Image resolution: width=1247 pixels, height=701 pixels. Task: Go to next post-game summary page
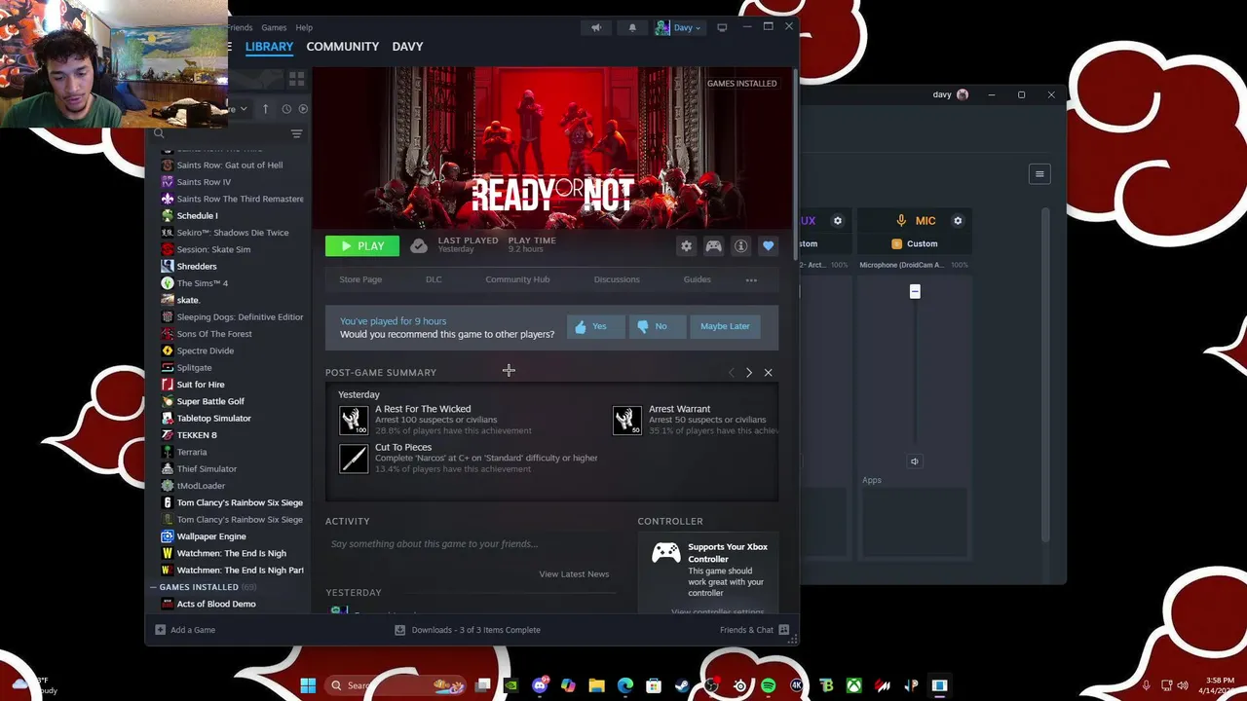click(748, 372)
